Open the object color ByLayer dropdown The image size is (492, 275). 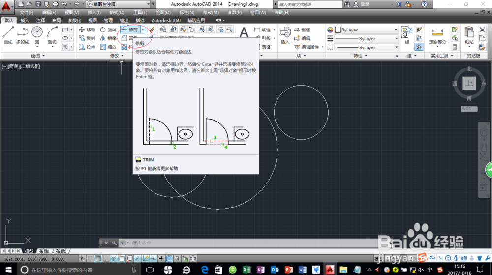coord(367,30)
